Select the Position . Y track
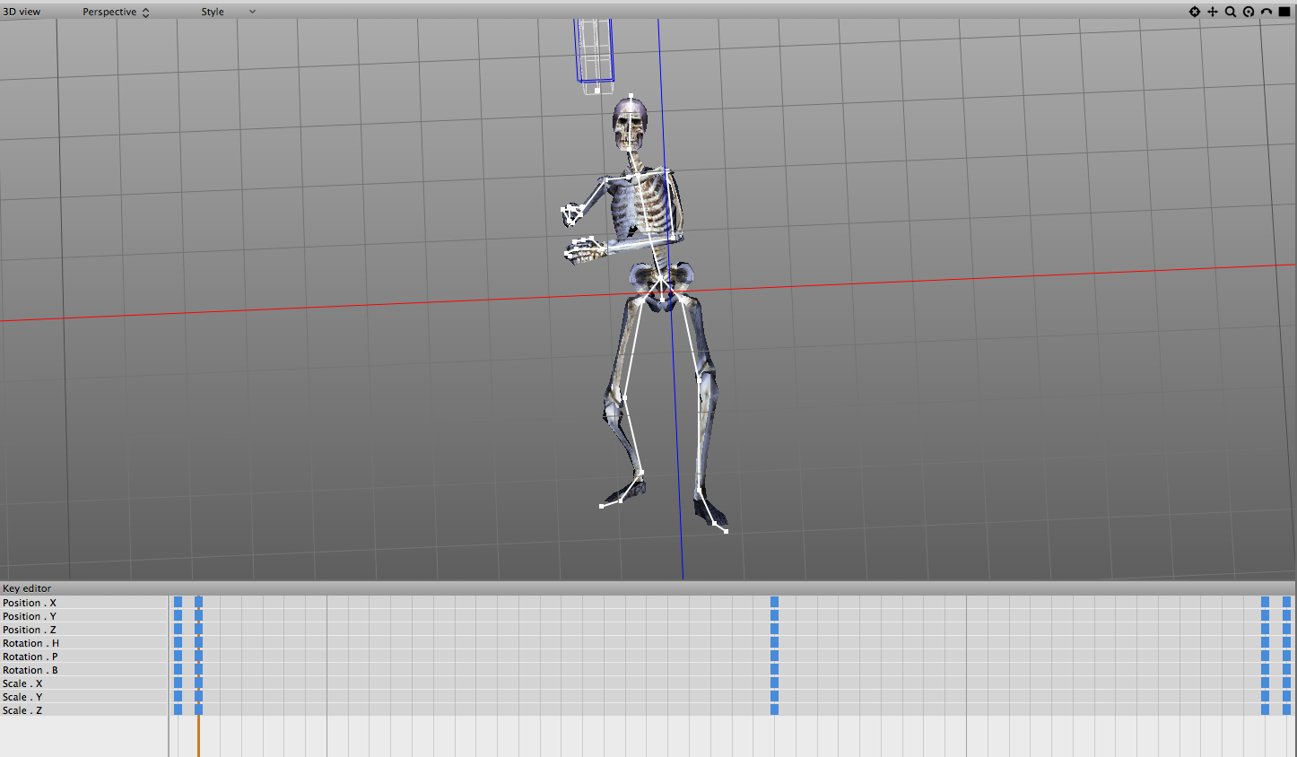This screenshot has height=757, width=1297. (x=30, y=616)
